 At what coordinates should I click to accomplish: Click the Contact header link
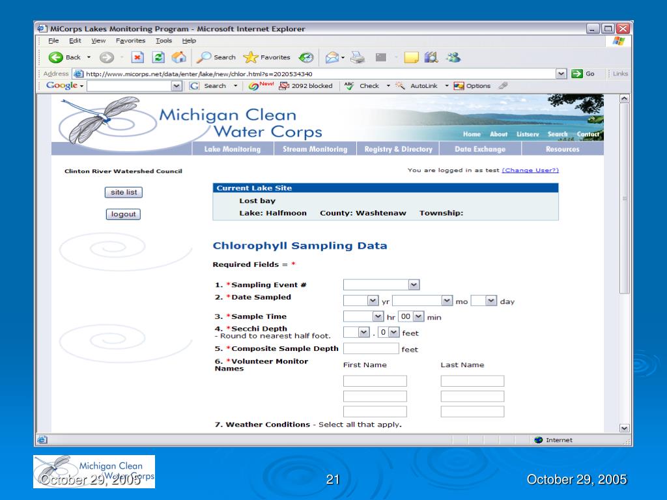(588, 134)
